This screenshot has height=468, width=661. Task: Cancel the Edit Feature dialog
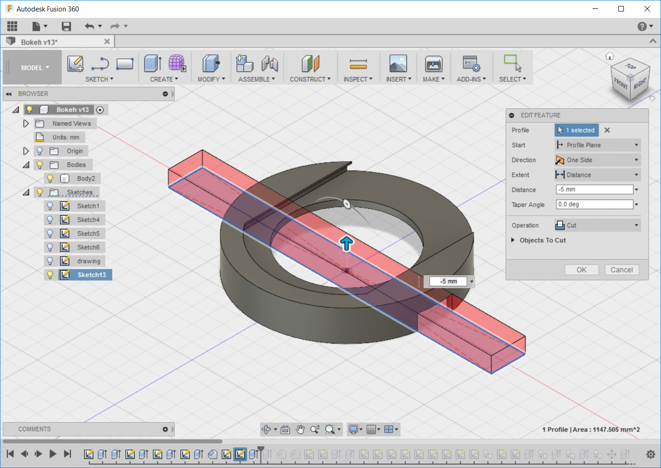tap(621, 270)
